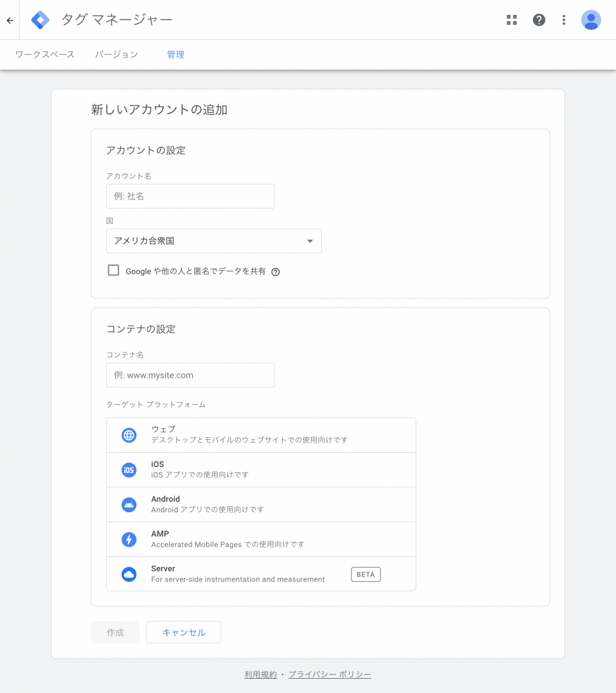Select the AMP platform option
616x693 pixels.
pyautogui.click(x=261, y=539)
